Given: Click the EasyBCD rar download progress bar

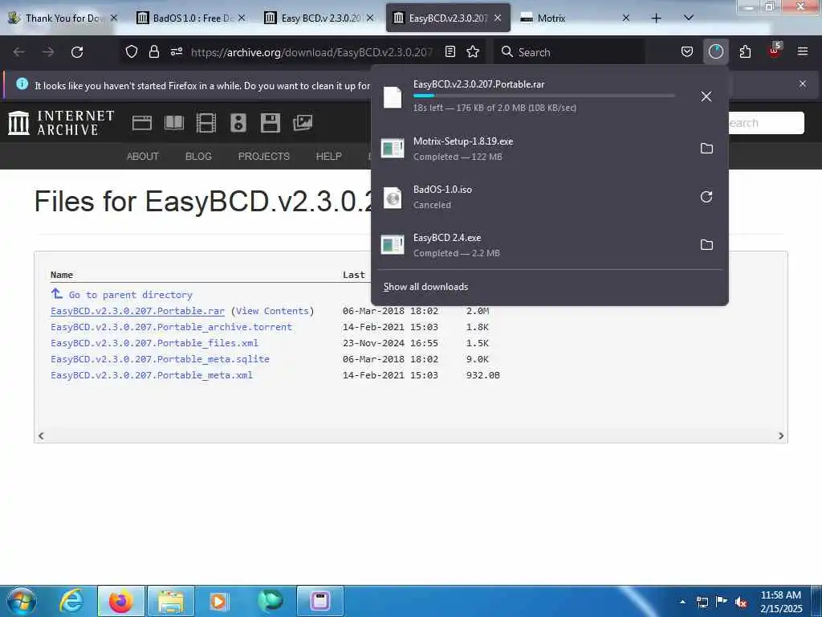Looking at the screenshot, I should (x=544, y=96).
